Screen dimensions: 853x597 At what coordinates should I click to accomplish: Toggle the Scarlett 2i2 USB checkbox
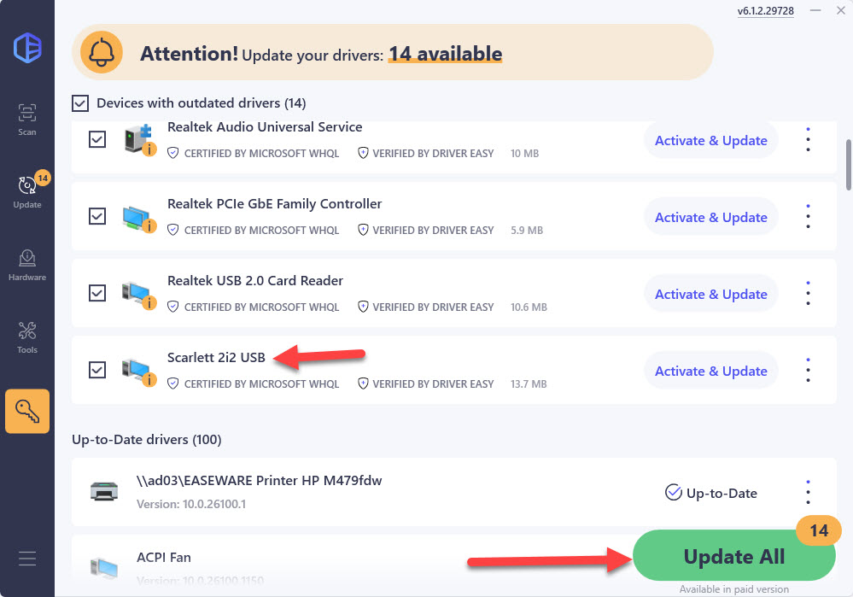(x=97, y=370)
